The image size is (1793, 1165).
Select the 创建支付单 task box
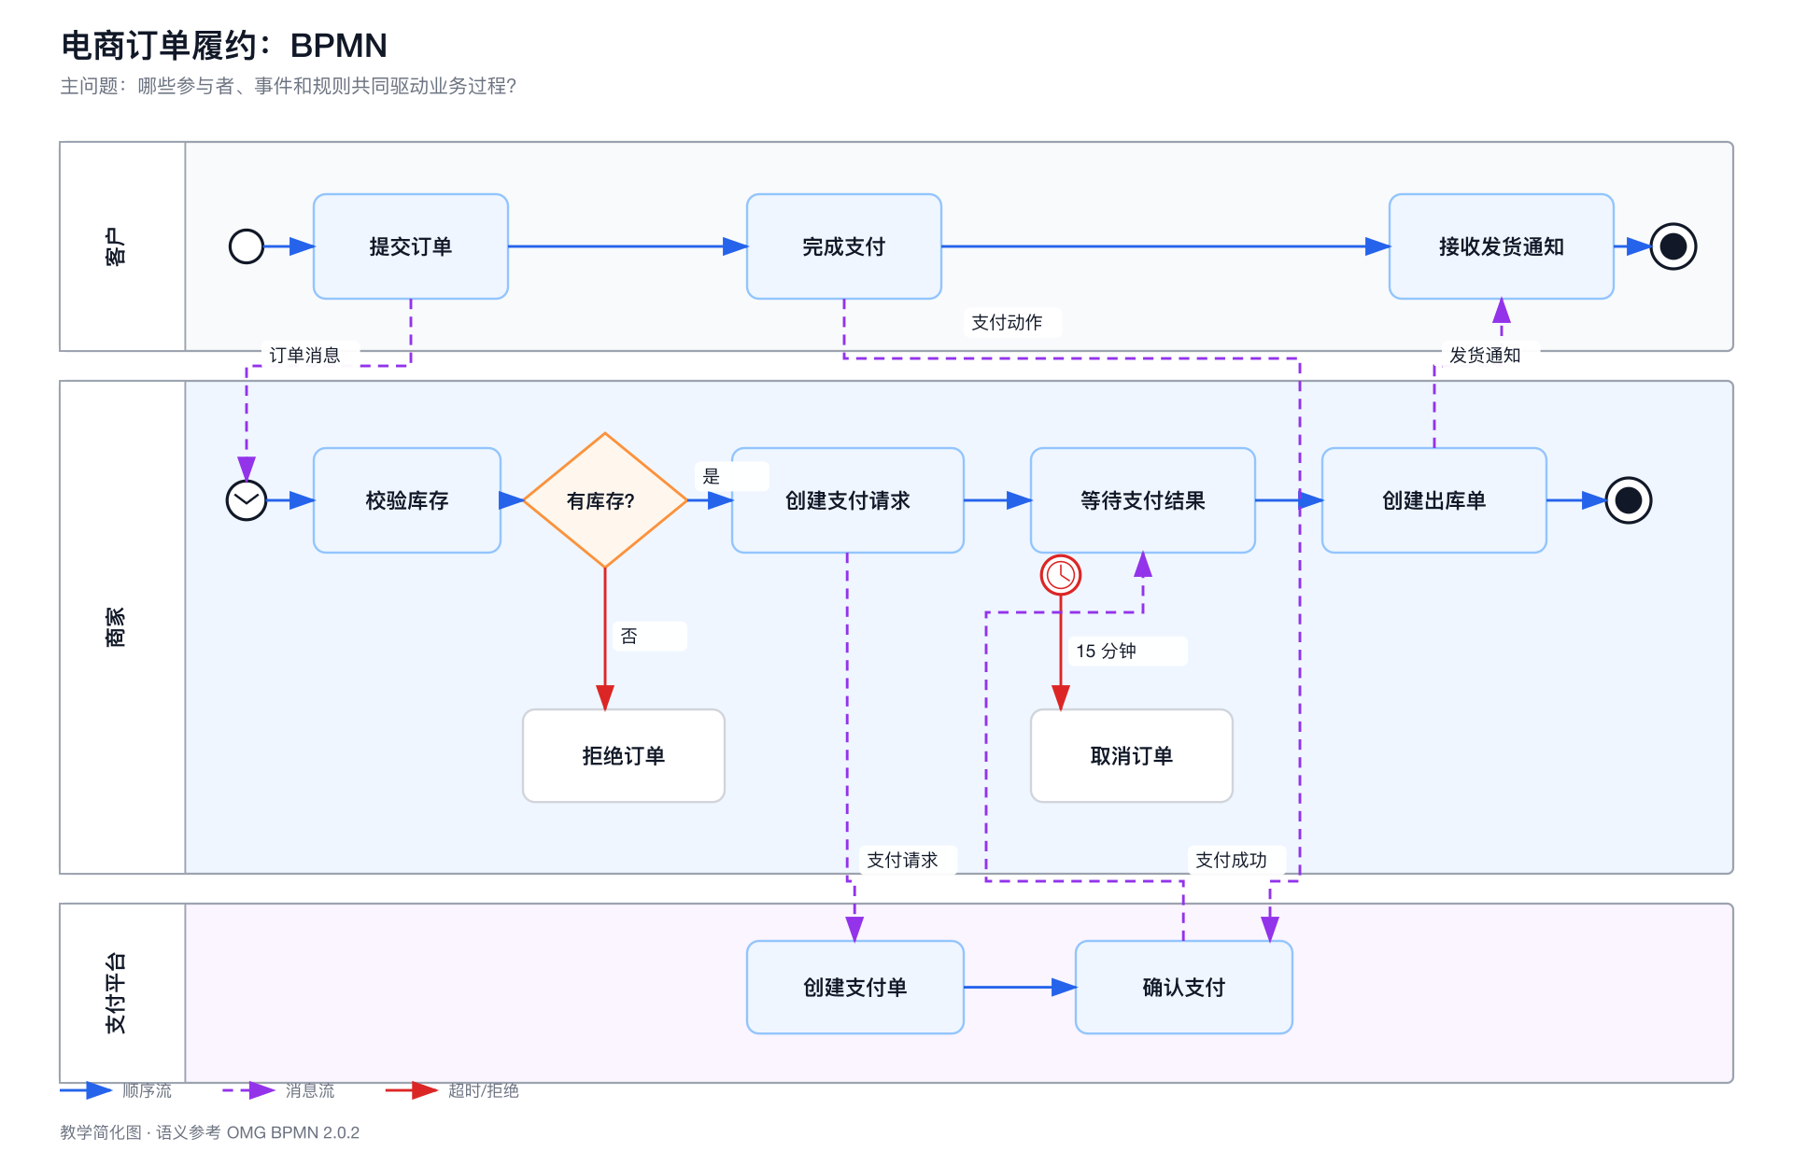855,987
